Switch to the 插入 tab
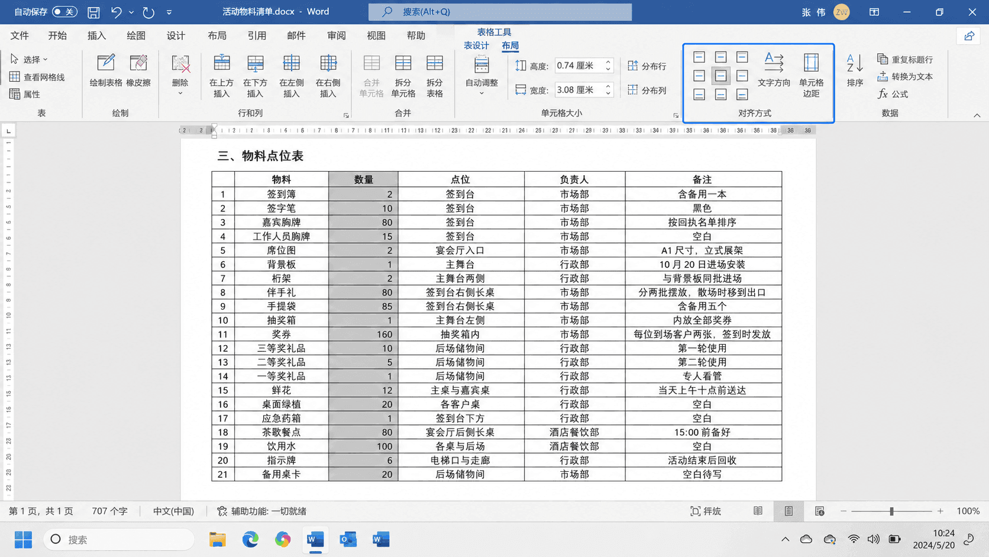Image resolution: width=989 pixels, height=557 pixels. (96, 36)
